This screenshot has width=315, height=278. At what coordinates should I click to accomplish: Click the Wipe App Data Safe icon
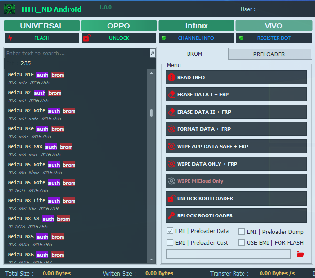pos(171,146)
